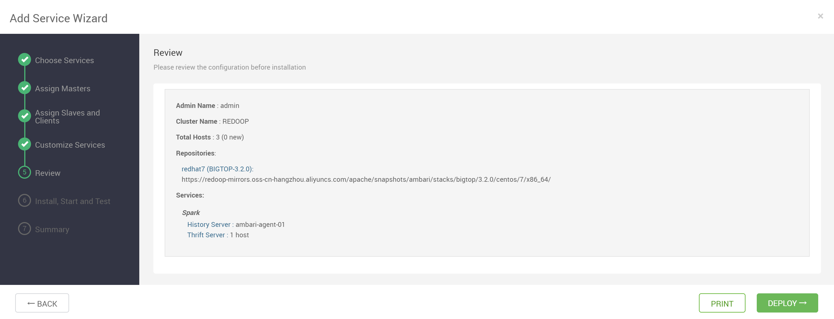Click the Print button
The image size is (834, 319).
[722, 303]
